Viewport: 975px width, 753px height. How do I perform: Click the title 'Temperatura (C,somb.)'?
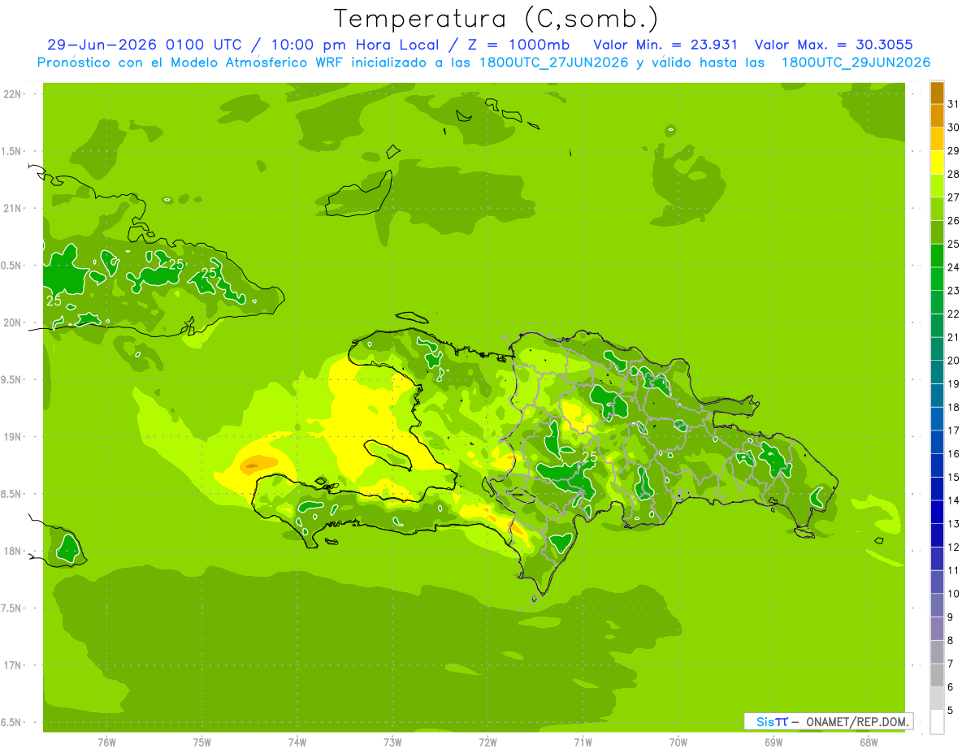point(496,19)
